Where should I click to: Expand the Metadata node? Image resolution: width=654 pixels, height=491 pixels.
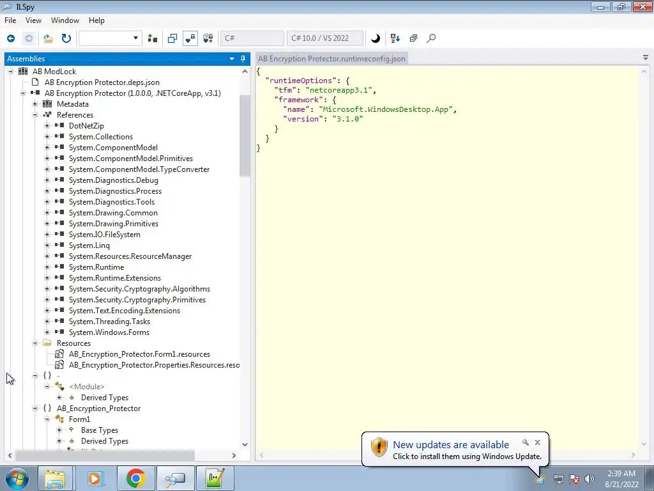(34, 104)
